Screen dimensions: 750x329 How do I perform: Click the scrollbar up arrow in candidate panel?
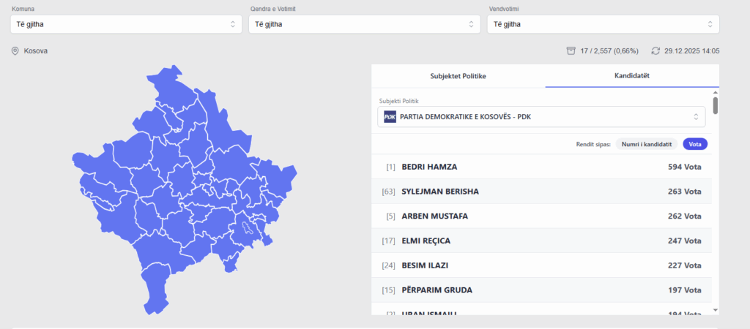coord(715,92)
